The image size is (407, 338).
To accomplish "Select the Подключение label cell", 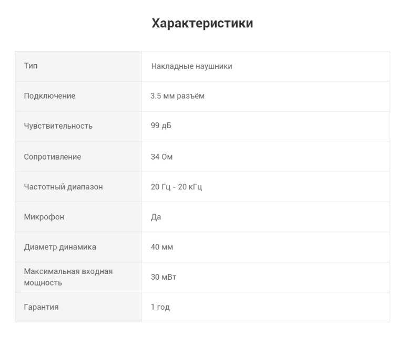I will [x=49, y=96].
